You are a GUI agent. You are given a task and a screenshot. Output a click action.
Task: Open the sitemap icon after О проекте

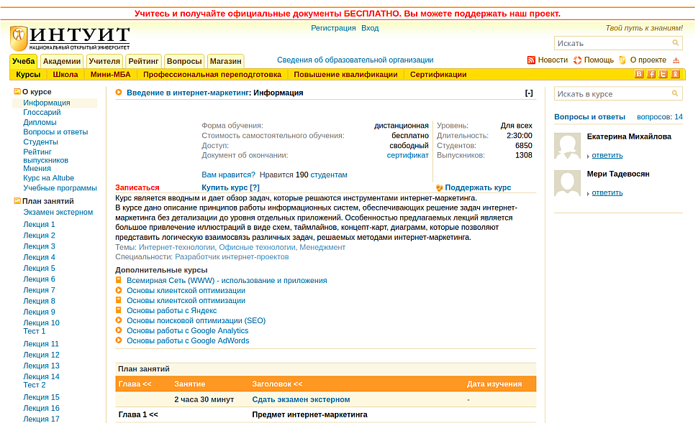point(676,60)
